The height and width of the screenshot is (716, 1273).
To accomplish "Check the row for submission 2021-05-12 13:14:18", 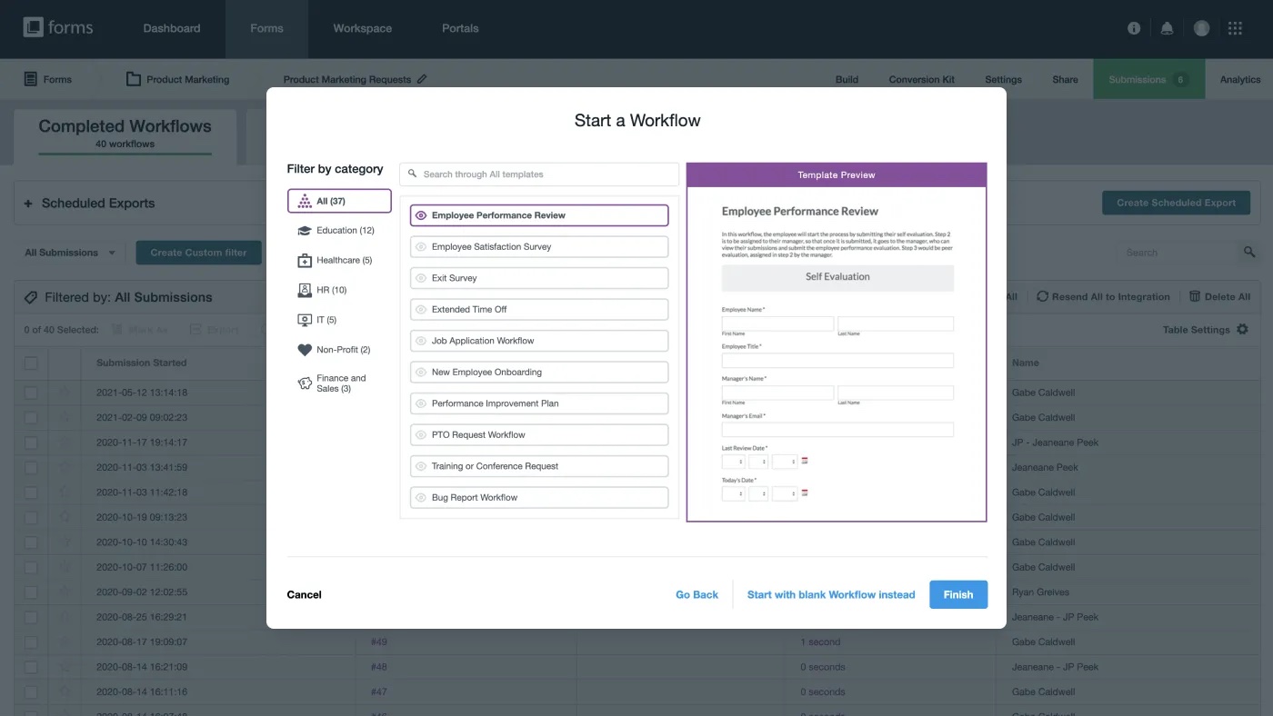I will point(31,394).
